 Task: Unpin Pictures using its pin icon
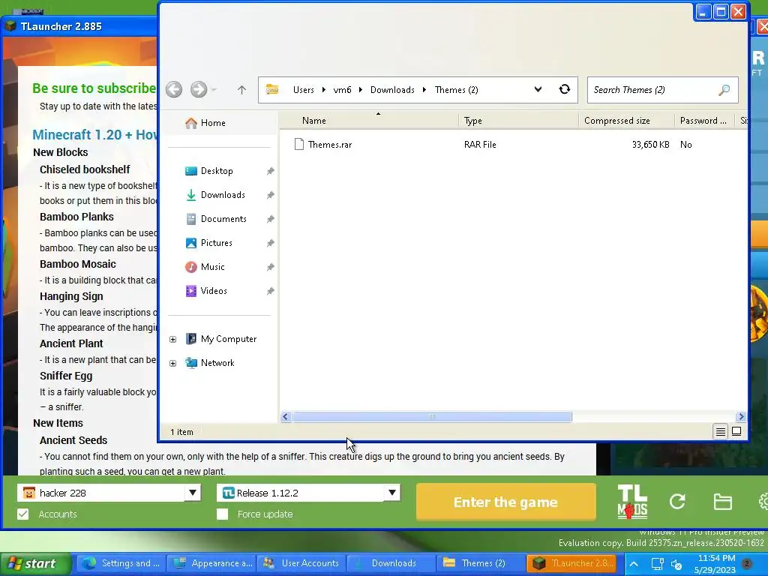click(270, 243)
